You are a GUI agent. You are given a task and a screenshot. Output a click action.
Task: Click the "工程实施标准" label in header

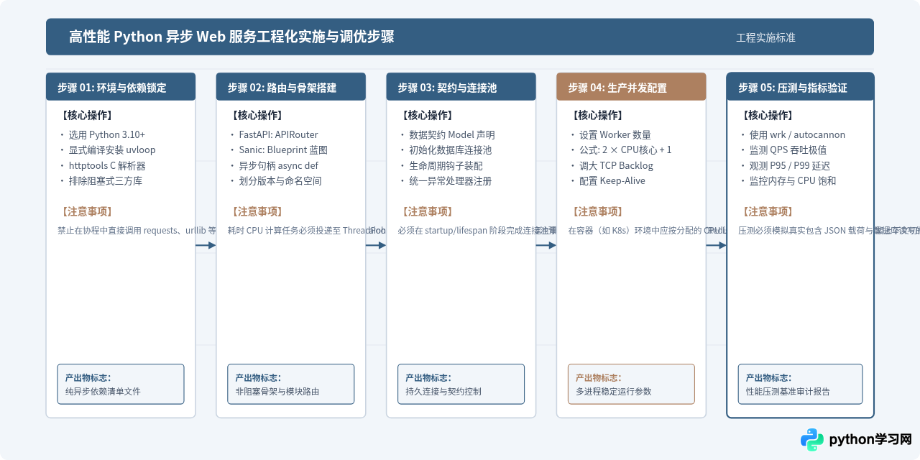[765, 37]
